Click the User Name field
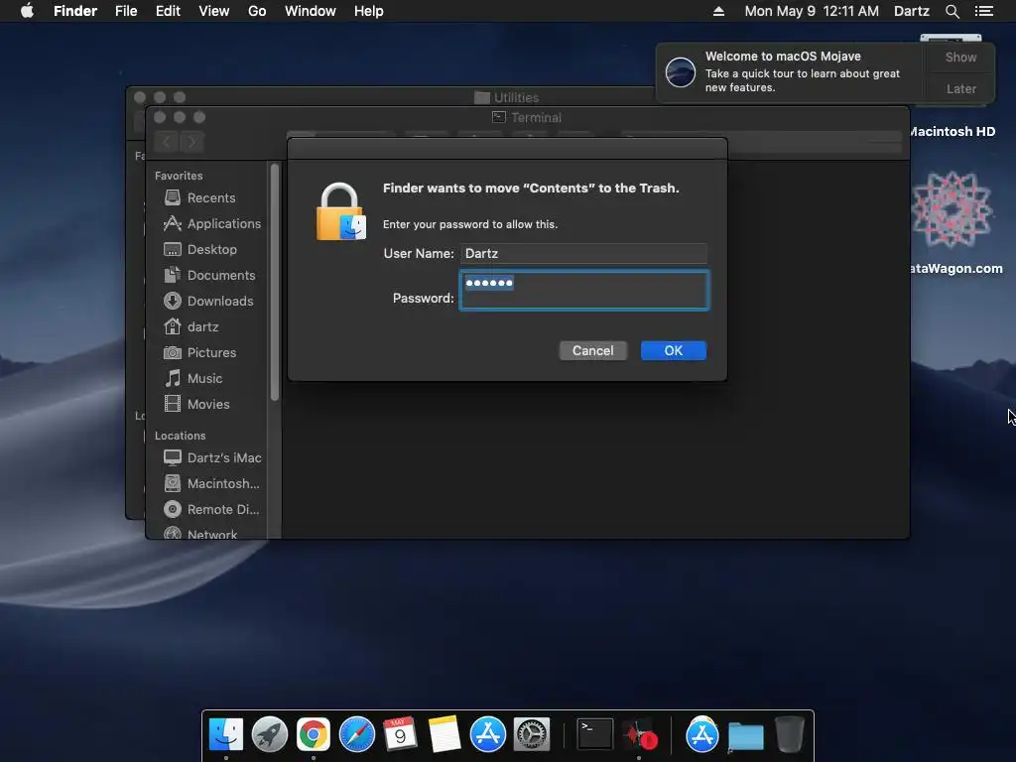The width and height of the screenshot is (1016, 762). pos(583,253)
